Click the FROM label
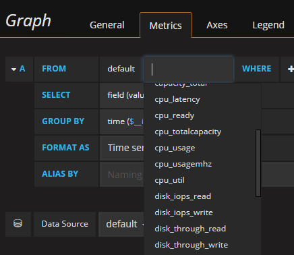This screenshot has width=294, height=255. [54, 69]
